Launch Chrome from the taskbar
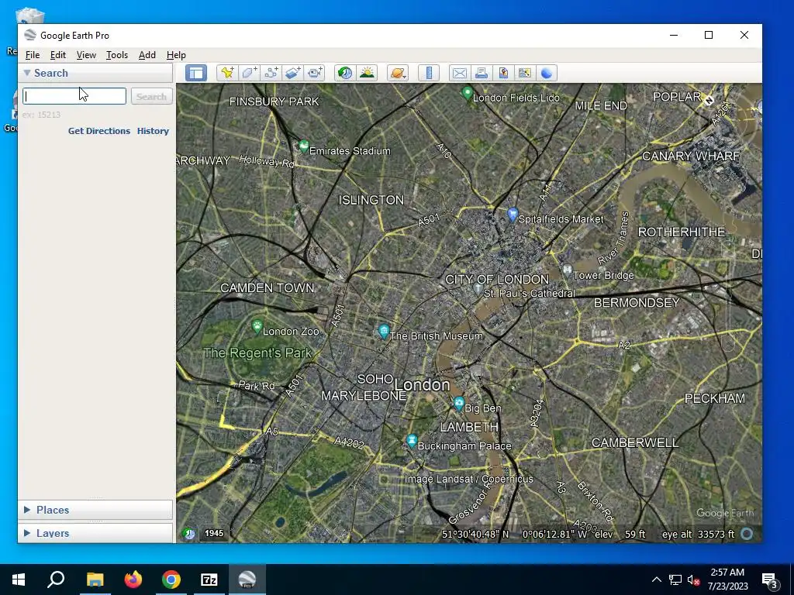This screenshot has height=595, width=794. (x=171, y=580)
